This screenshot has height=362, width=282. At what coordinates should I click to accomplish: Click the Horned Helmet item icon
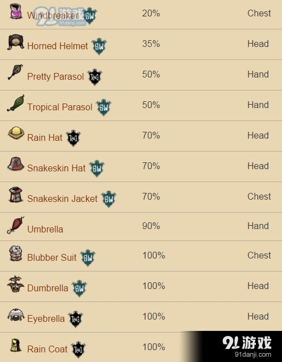[x=15, y=42]
